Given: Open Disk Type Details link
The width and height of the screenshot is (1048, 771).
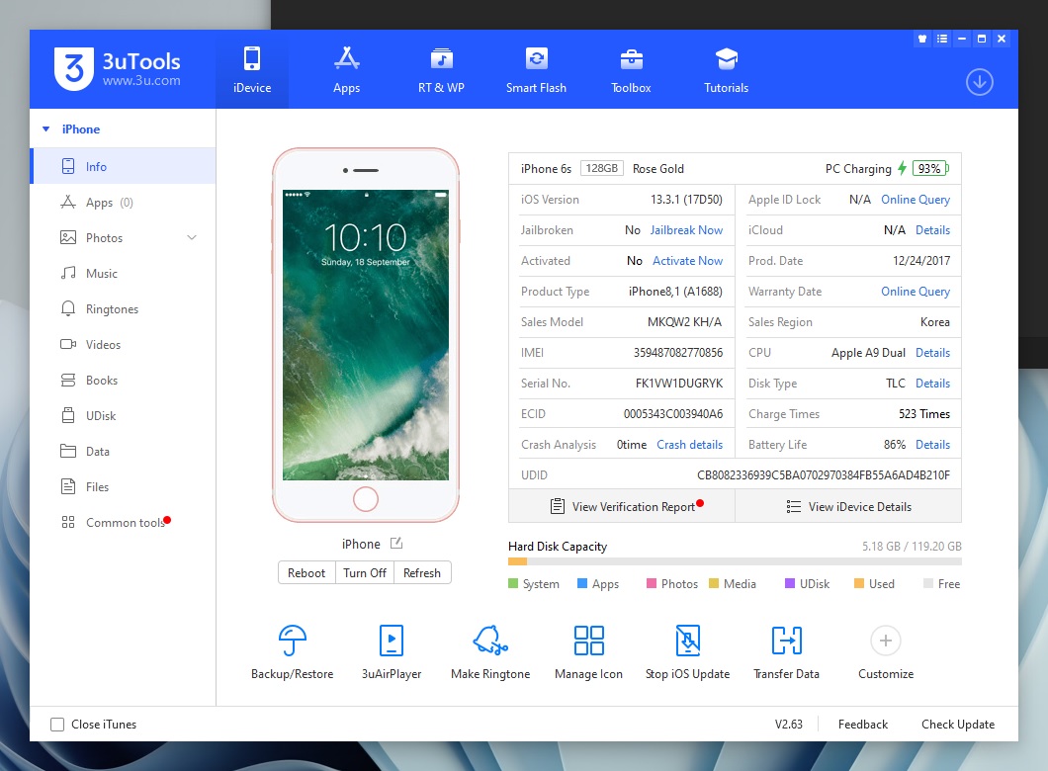Looking at the screenshot, I should 932,383.
